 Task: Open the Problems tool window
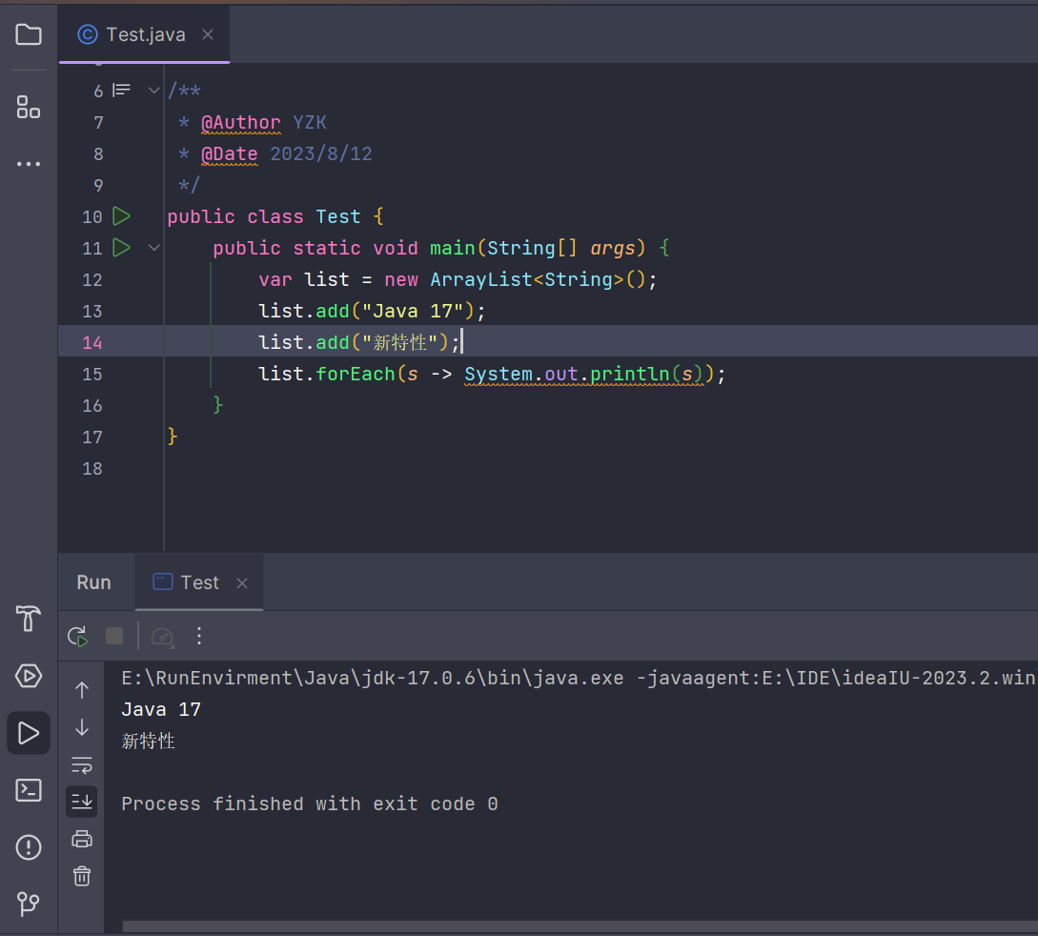coord(29,847)
